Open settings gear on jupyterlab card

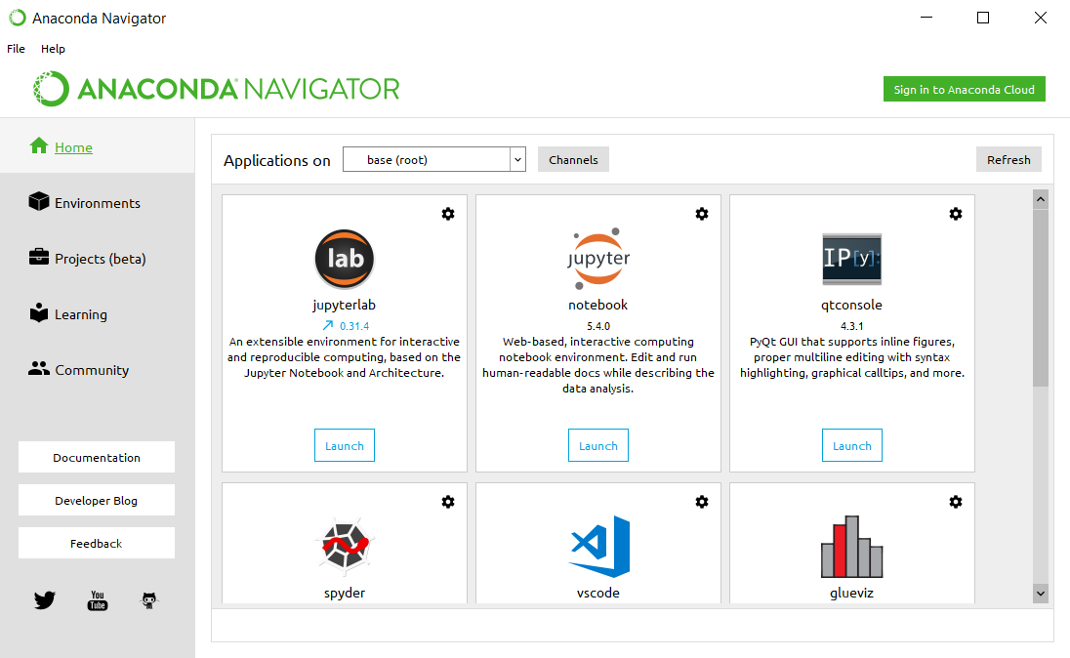448,214
